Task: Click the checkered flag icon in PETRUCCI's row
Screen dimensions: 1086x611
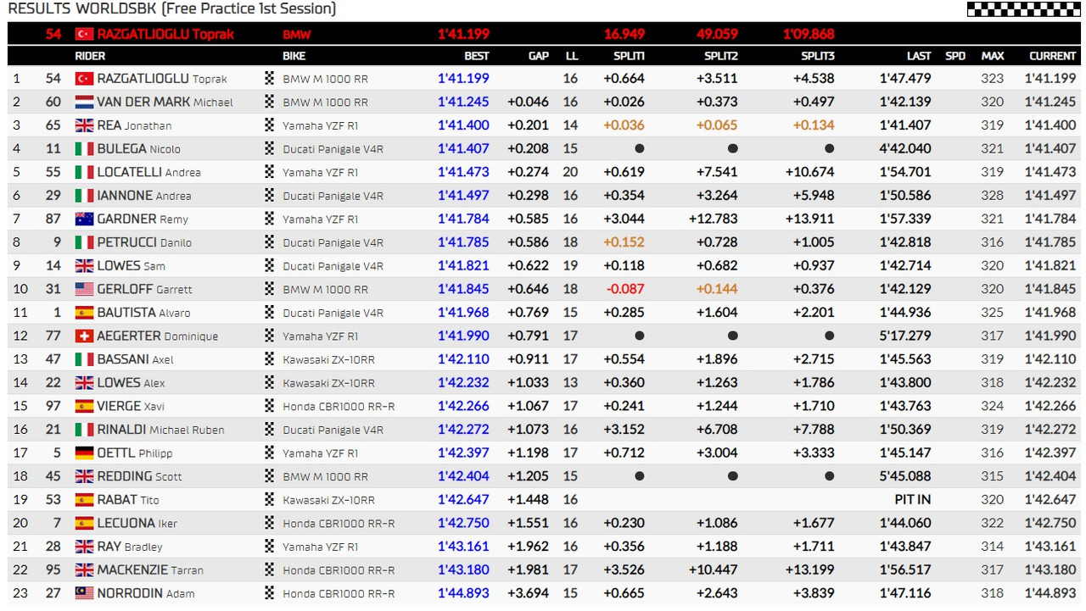Action: pyautogui.click(x=270, y=242)
